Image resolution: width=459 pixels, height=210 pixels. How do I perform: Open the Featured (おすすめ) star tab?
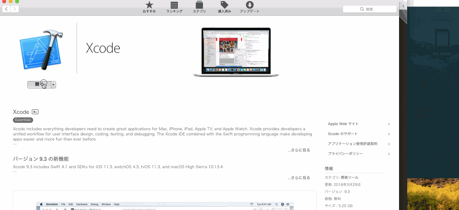[149, 7]
